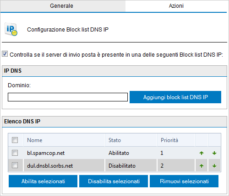Sort the list by Stato column
229x196 pixels.
[x=114, y=140]
